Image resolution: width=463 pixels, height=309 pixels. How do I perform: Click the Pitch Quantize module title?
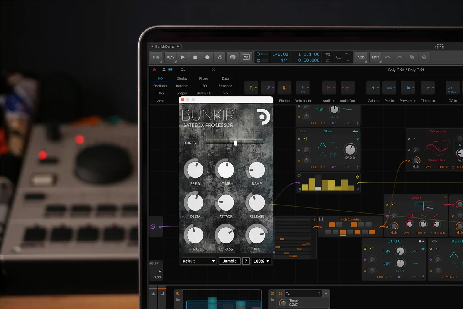(350, 219)
